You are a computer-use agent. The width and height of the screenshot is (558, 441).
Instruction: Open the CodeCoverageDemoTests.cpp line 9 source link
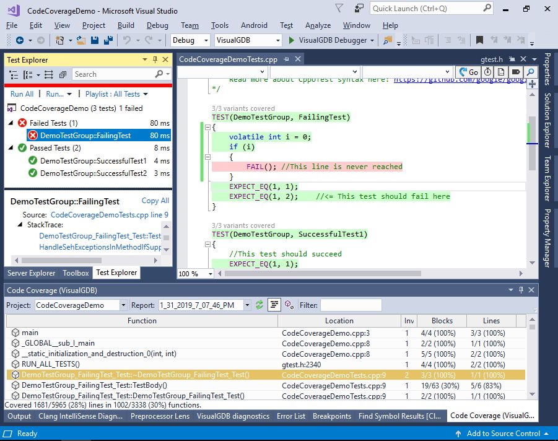click(110, 215)
